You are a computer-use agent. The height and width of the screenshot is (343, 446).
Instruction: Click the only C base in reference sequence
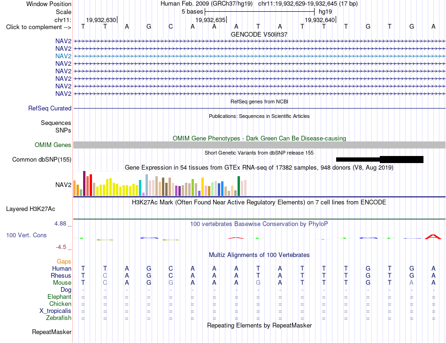point(171,26)
